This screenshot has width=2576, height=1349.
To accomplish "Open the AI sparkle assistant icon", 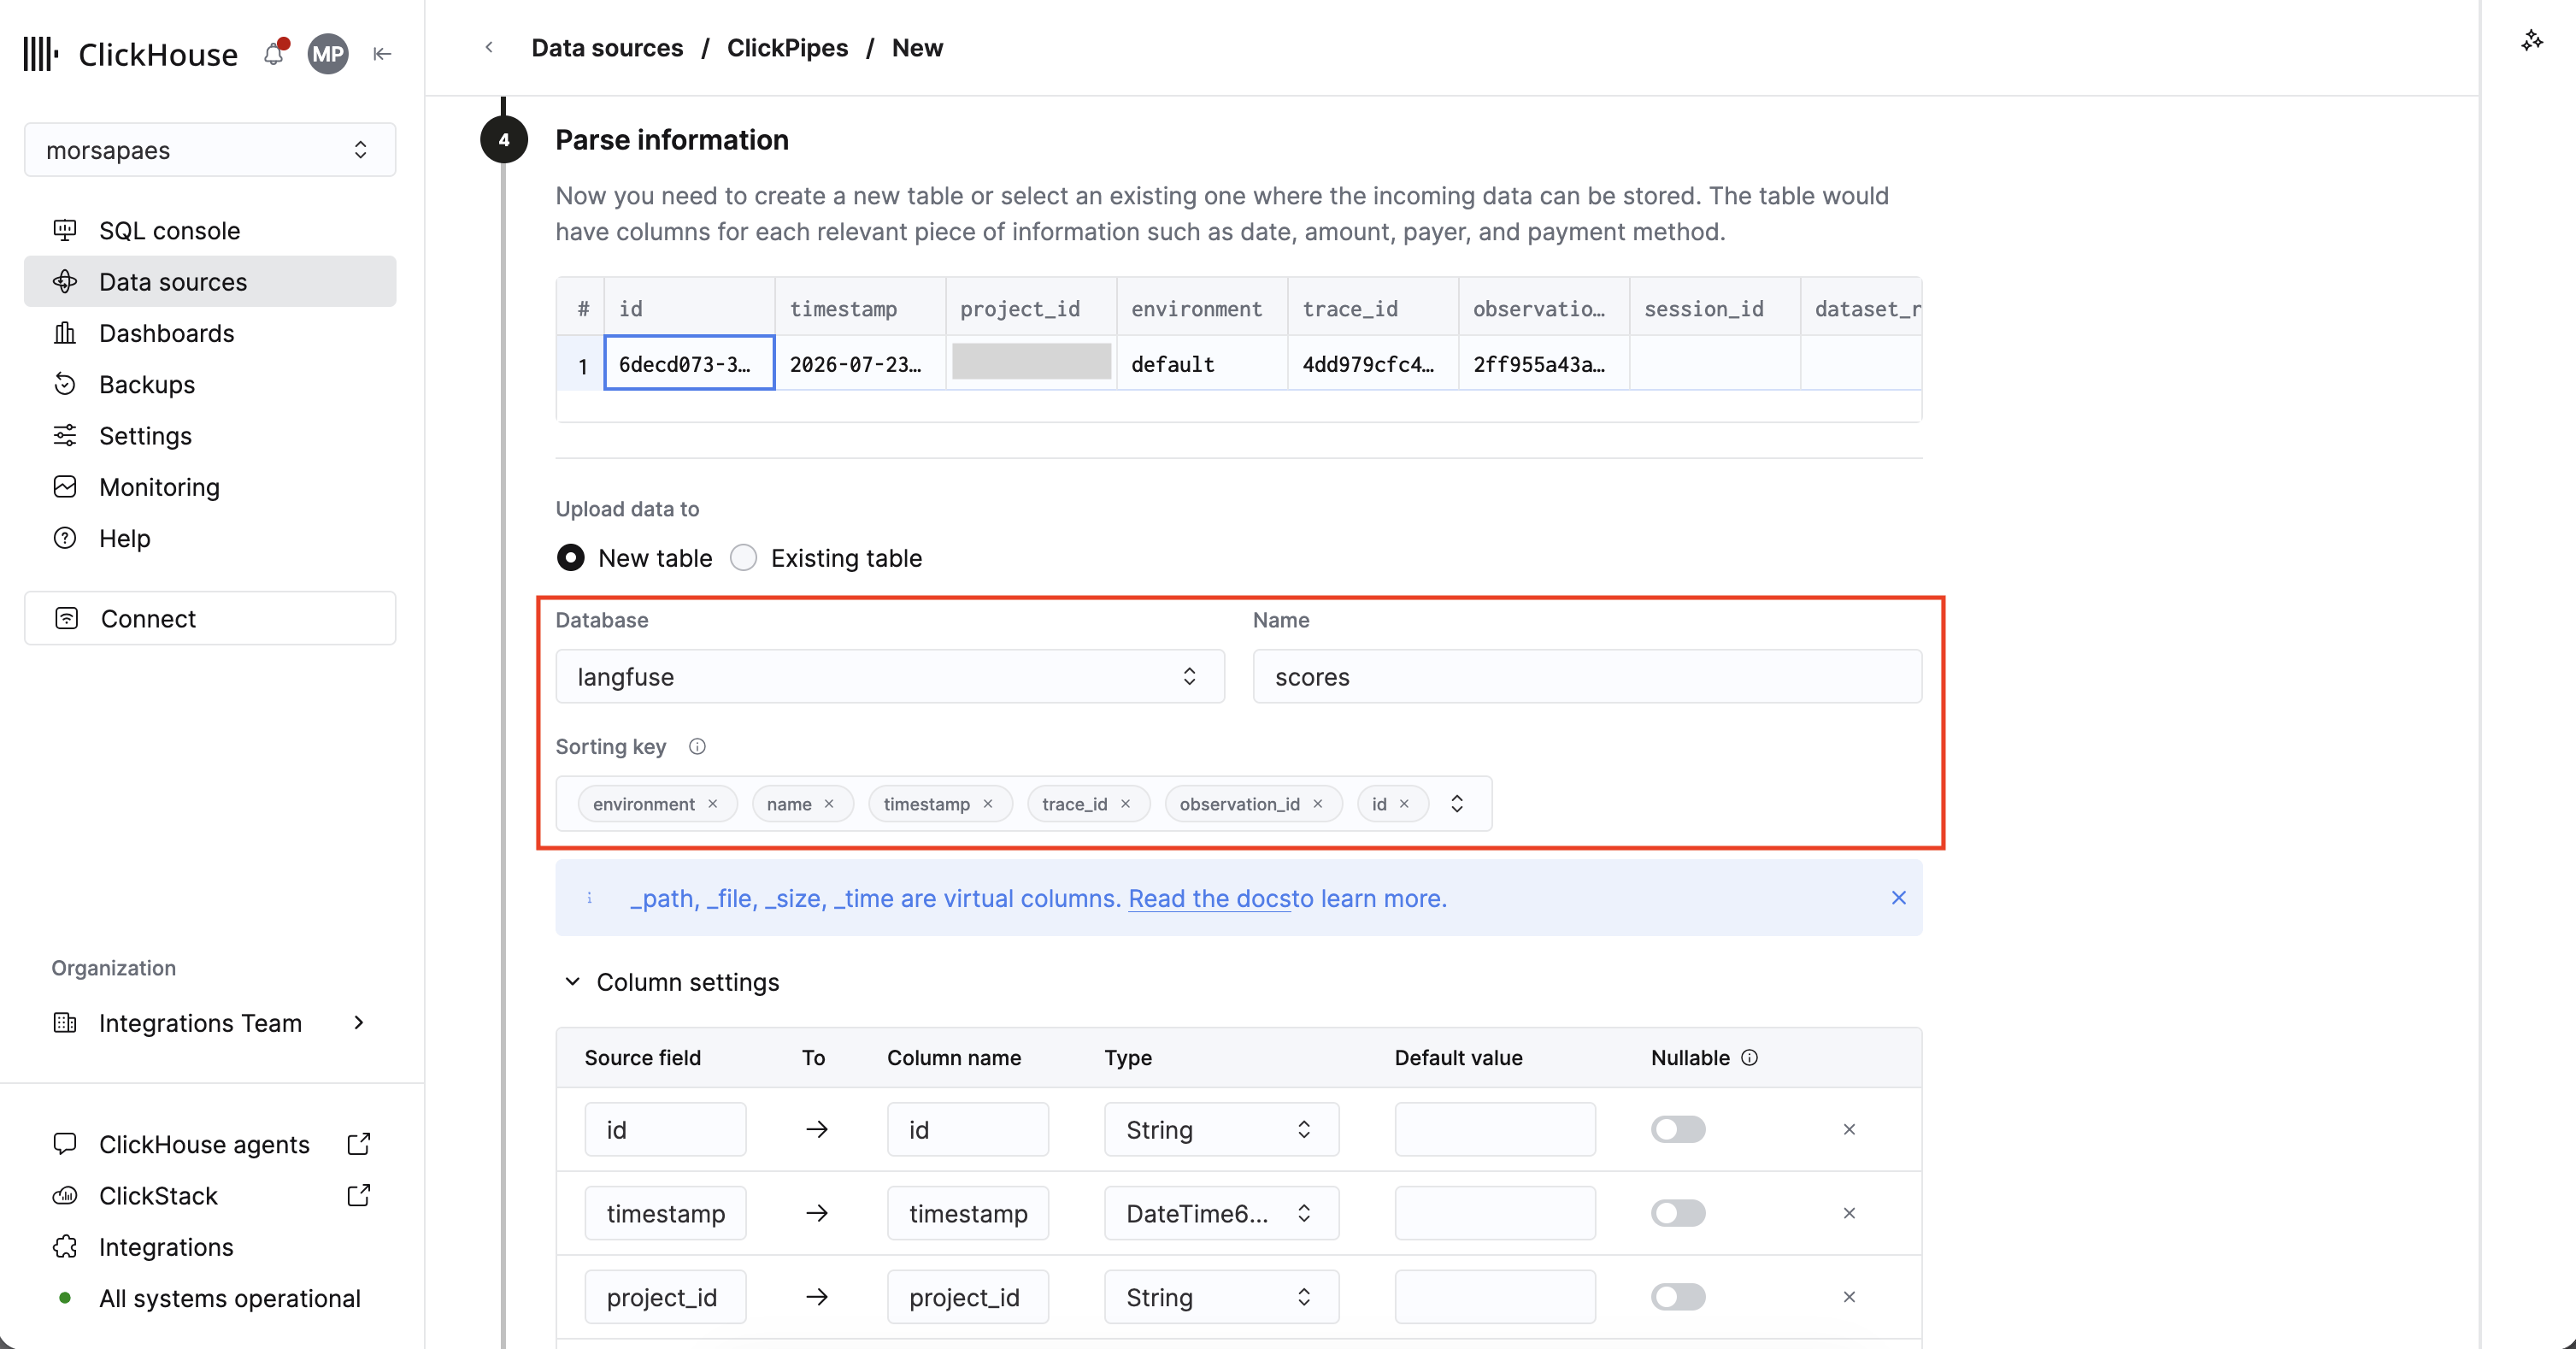I will 2531,40.
